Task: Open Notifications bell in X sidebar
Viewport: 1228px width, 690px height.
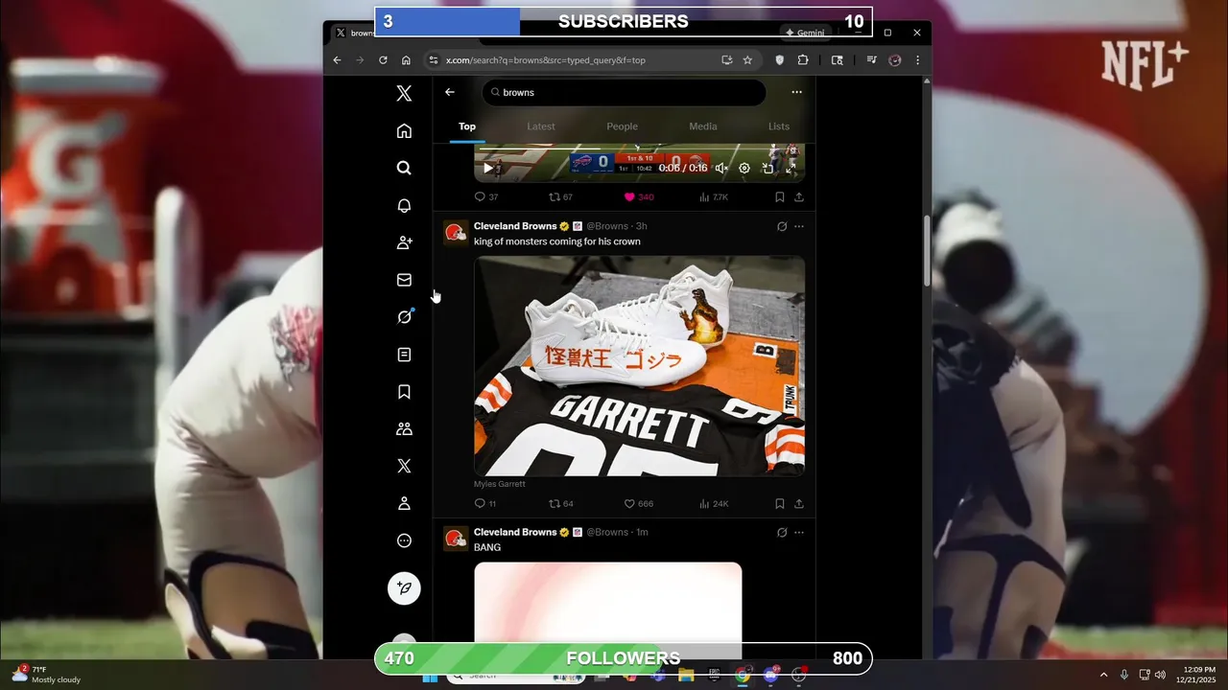Action: click(404, 205)
